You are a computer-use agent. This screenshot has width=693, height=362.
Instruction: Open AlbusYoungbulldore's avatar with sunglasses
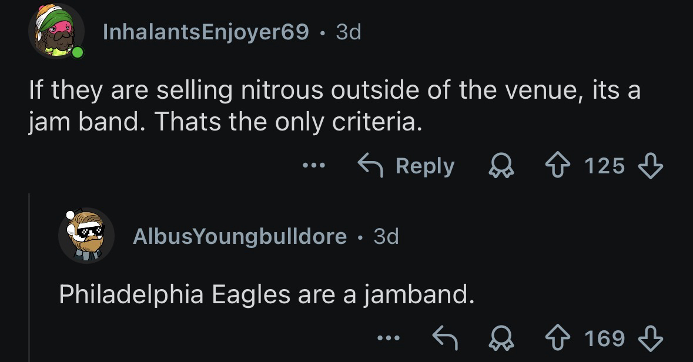(85, 236)
